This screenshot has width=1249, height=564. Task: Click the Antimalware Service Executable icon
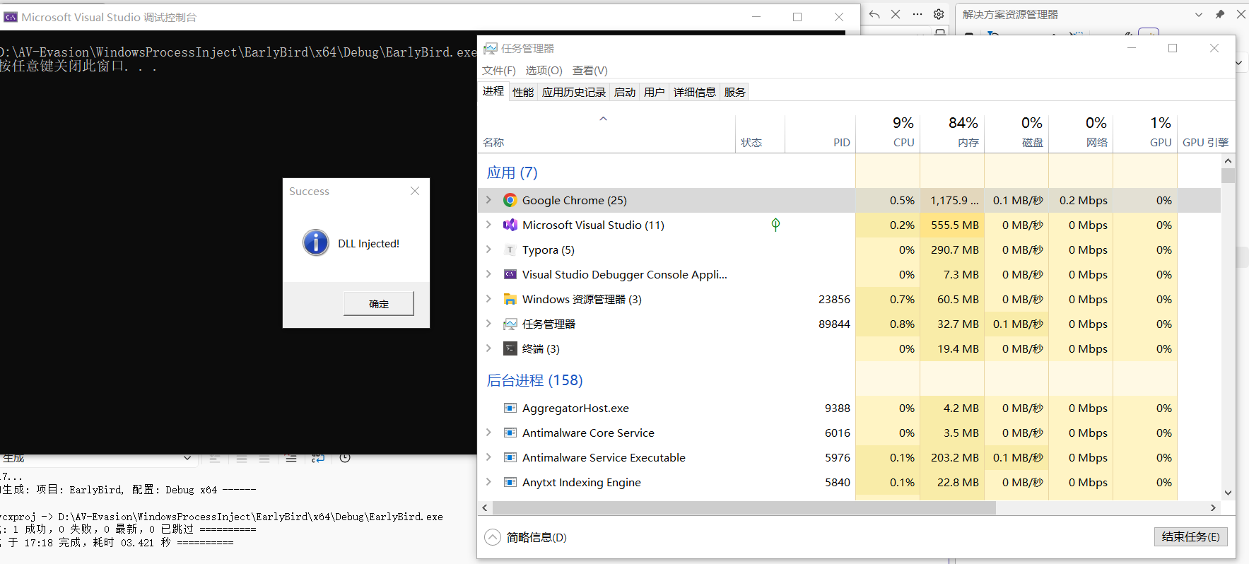click(510, 458)
